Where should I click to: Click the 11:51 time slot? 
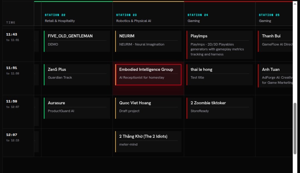point(12,68)
